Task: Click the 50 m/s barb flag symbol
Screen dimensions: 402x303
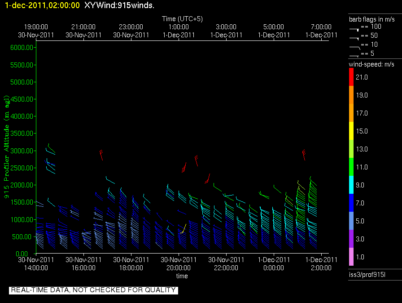Action: click(354, 39)
